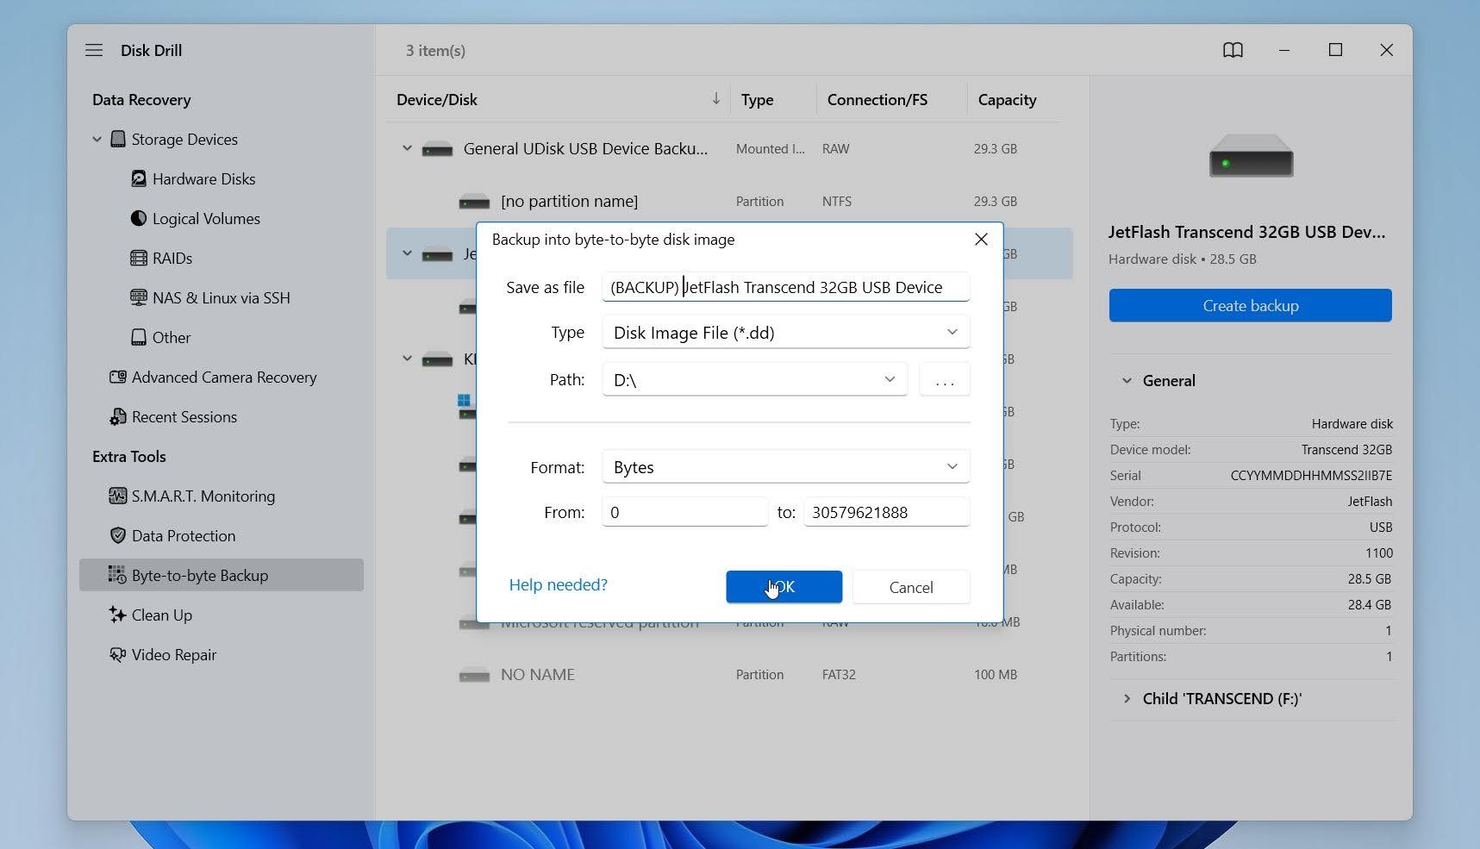Click NTFS cell of [no partition name]
Viewport: 1480px width, 849px height.
tap(837, 202)
